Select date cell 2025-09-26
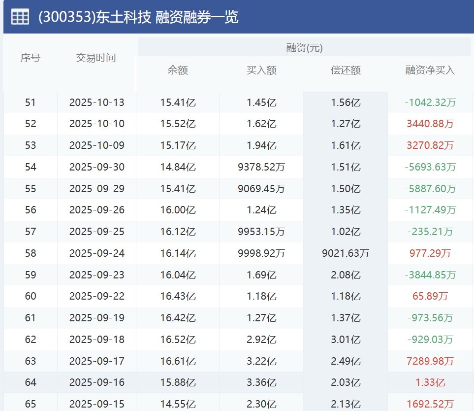This screenshot has height=411, width=474. click(97, 210)
